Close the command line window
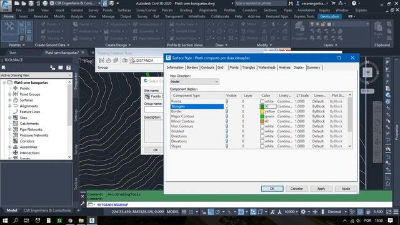The height and width of the screenshot is (225, 400). point(82,196)
